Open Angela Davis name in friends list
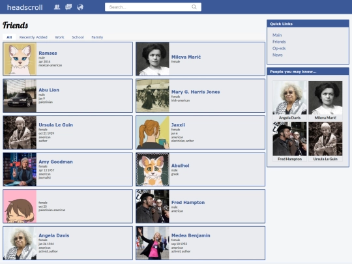 pyautogui.click(x=54, y=235)
